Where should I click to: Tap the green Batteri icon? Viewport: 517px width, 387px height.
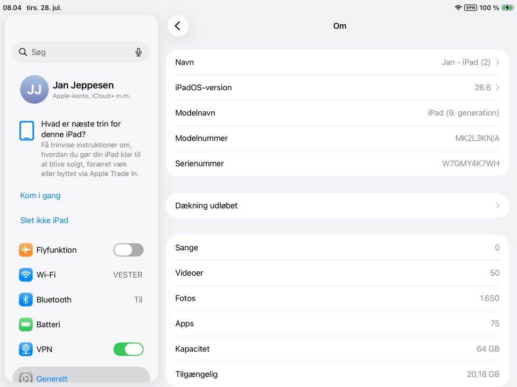[x=26, y=325]
